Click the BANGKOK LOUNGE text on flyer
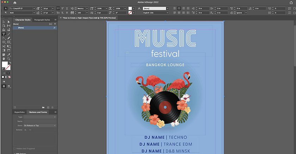 (x=165, y=65)
